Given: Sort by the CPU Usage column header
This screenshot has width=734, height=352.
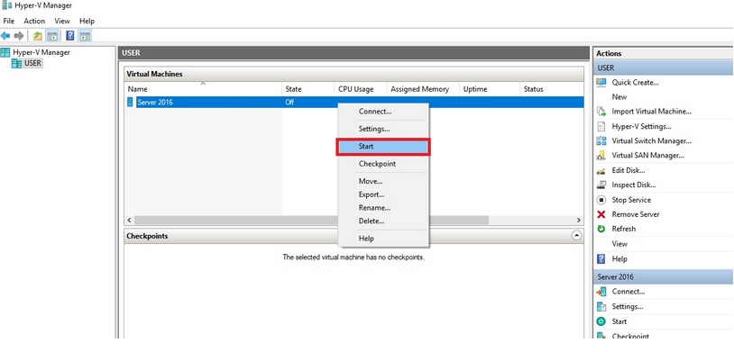Looking at the screenshot, I should [361, 89].
